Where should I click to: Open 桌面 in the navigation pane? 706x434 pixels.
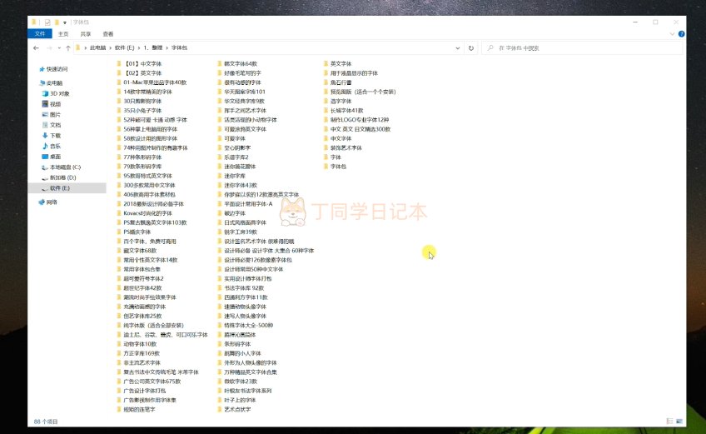(51, 157)
